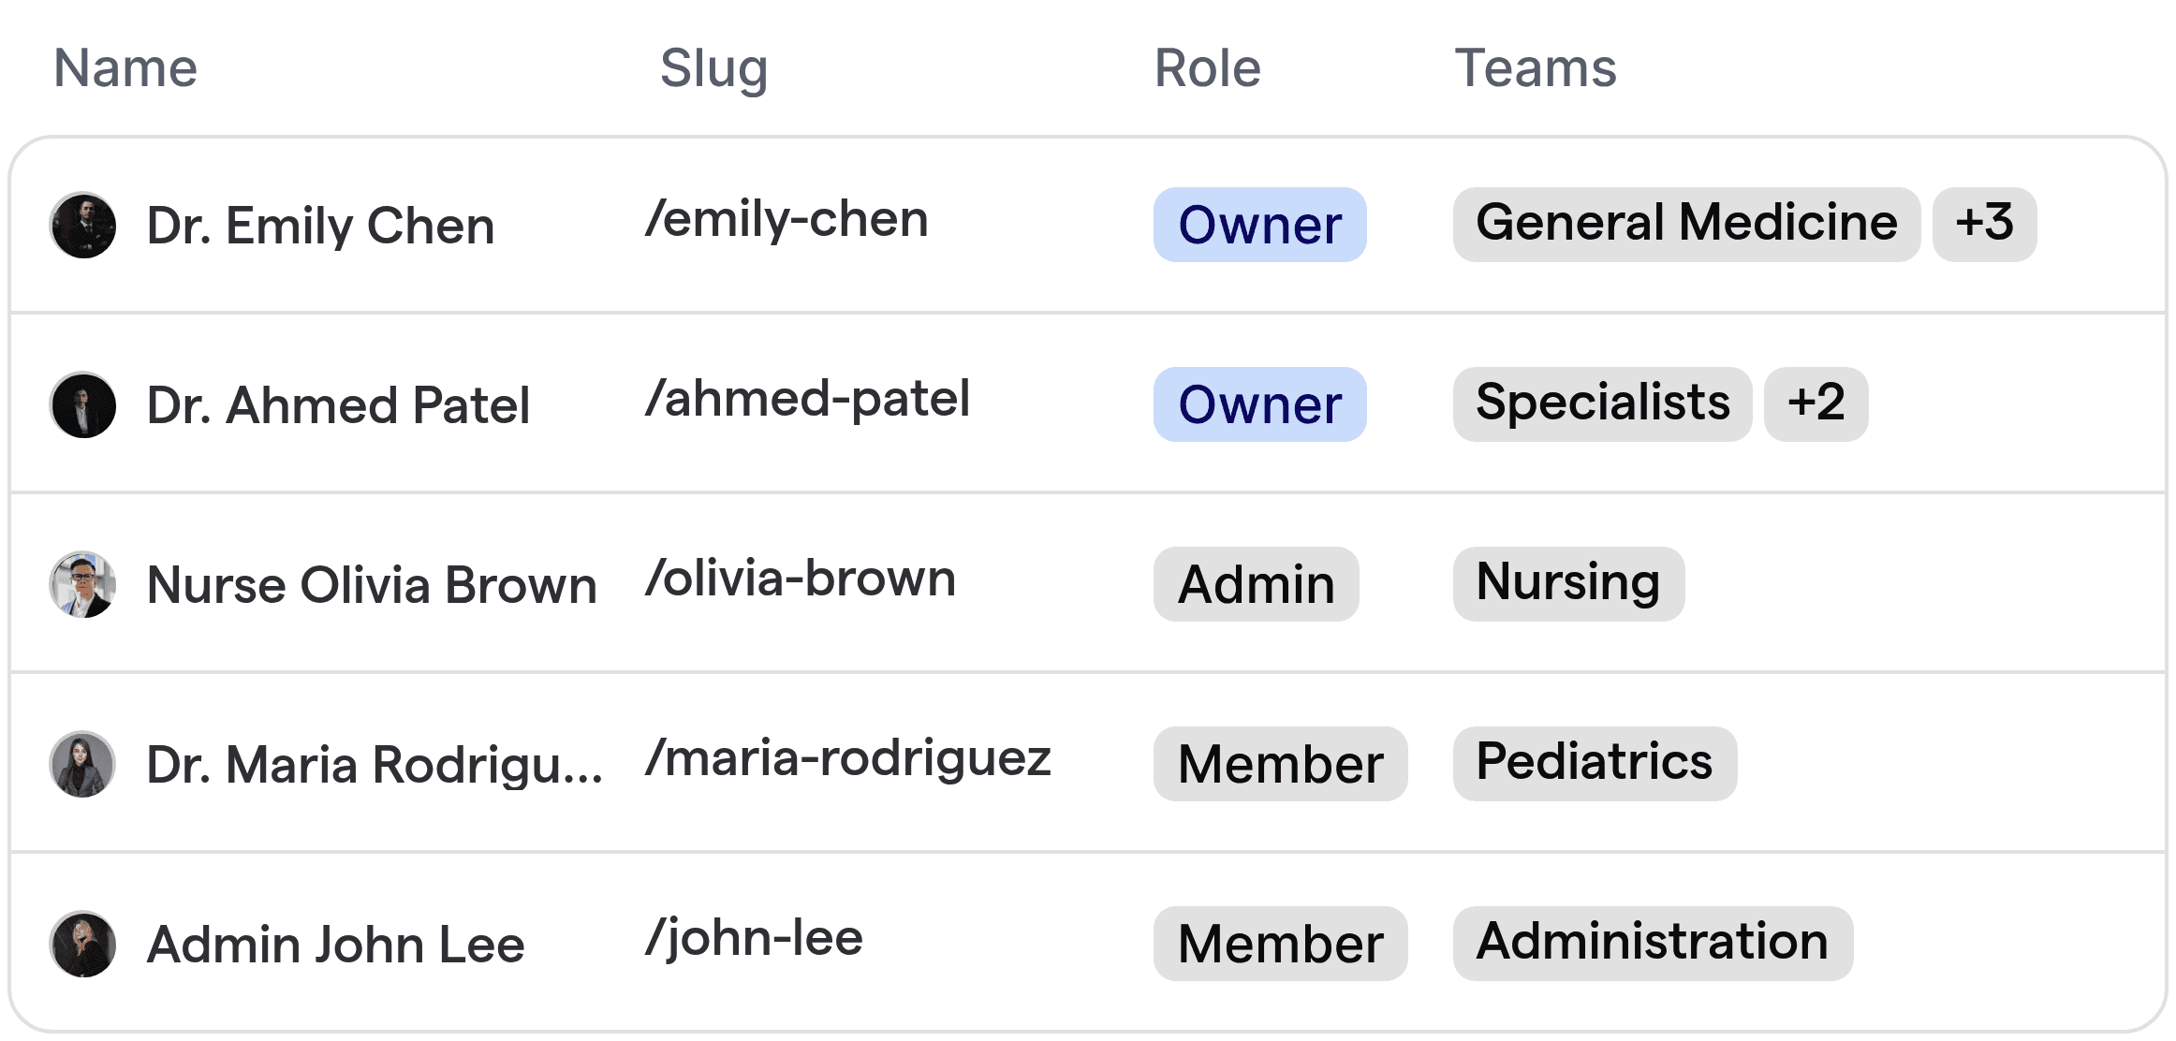Expand Dr. Maria Rodriguez's truncated name

(378, 764)
